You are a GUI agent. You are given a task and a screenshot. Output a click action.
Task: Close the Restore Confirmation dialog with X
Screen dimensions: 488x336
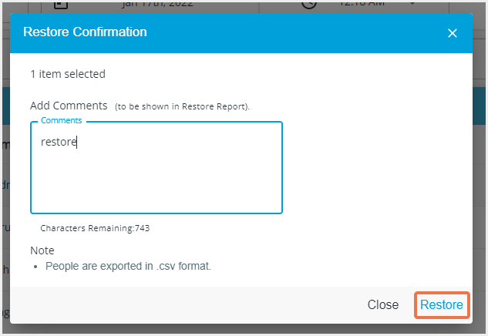(453, 33)
